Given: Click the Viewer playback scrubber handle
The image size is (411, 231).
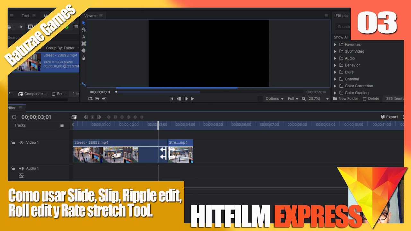Looking at the screenshot, I should click(x=116, y=92).
